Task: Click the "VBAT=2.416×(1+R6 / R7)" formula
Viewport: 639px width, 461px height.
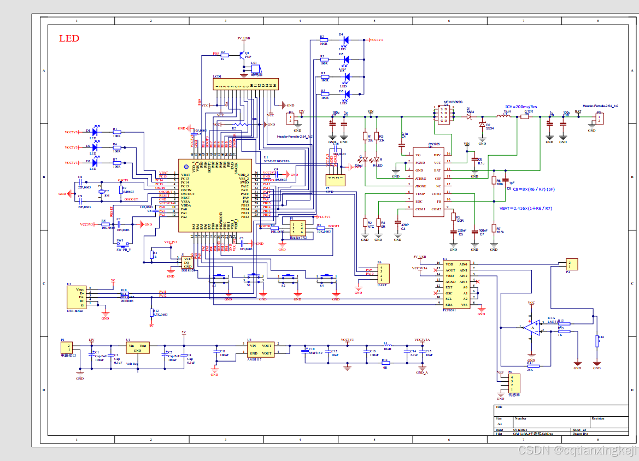Action: (x=526, y=208)
